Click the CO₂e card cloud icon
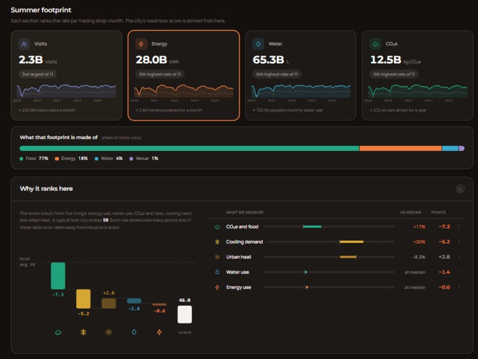Image resolution: width=478 pixels, height=359 pixels. 376,44
